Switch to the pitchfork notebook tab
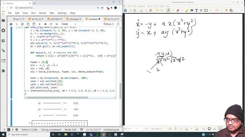This screenshot has width=245, height=137. 55,19
